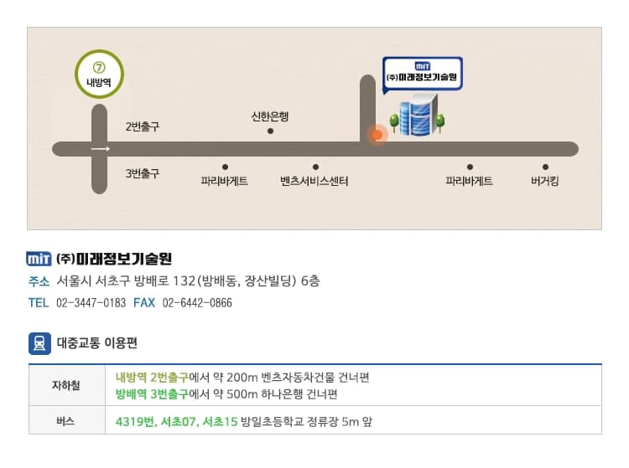Click the blue office building illustration
Viewport: 629px width, 468px height.
(418, 115)
